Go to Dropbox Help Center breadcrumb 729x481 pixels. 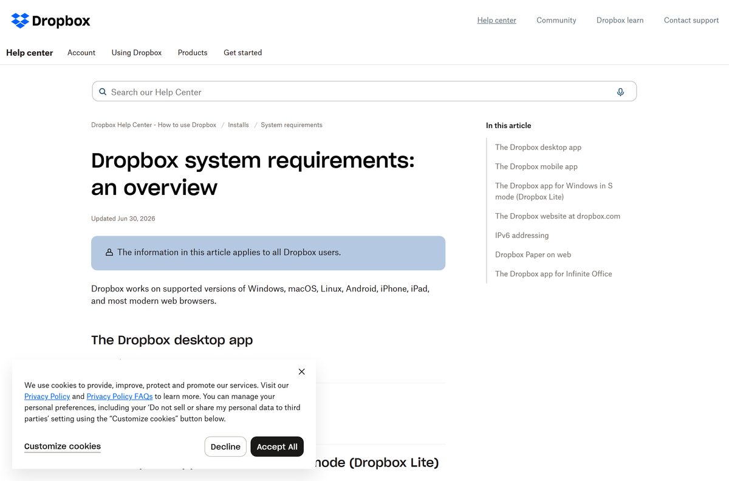tap(154, 125)
